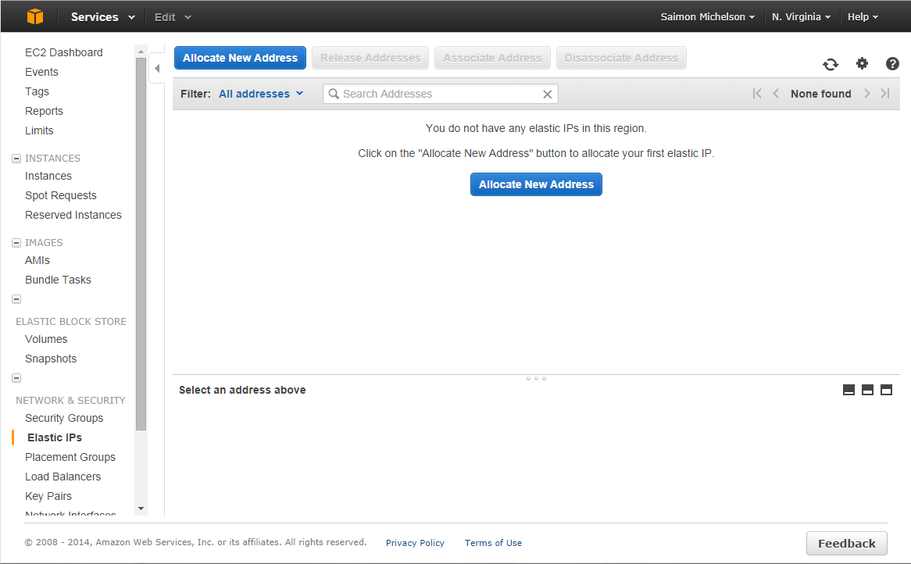
Task: Click the Disassociate Address button
Action: pos(621,58)
